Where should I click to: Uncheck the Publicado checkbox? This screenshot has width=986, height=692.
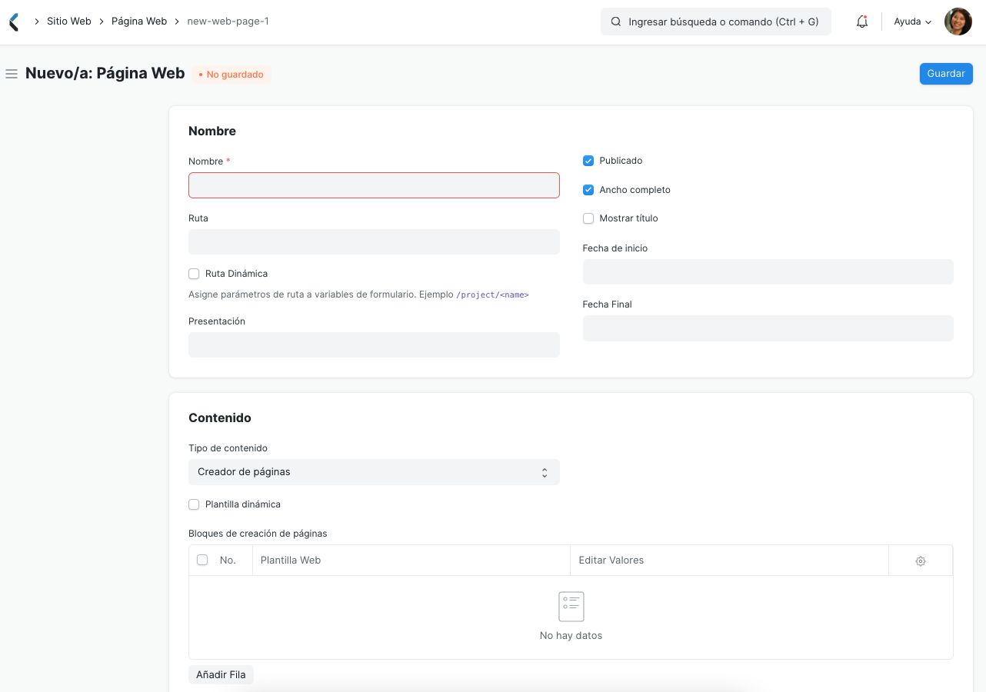point(588,161)
